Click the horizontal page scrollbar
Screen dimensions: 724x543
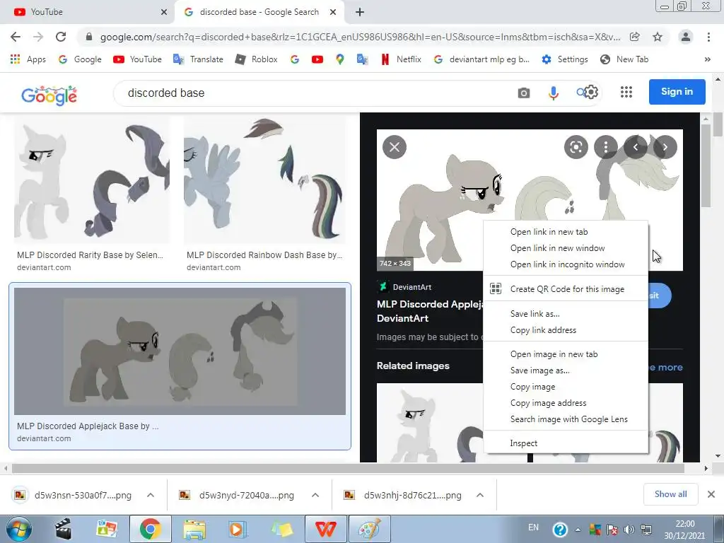348,469
